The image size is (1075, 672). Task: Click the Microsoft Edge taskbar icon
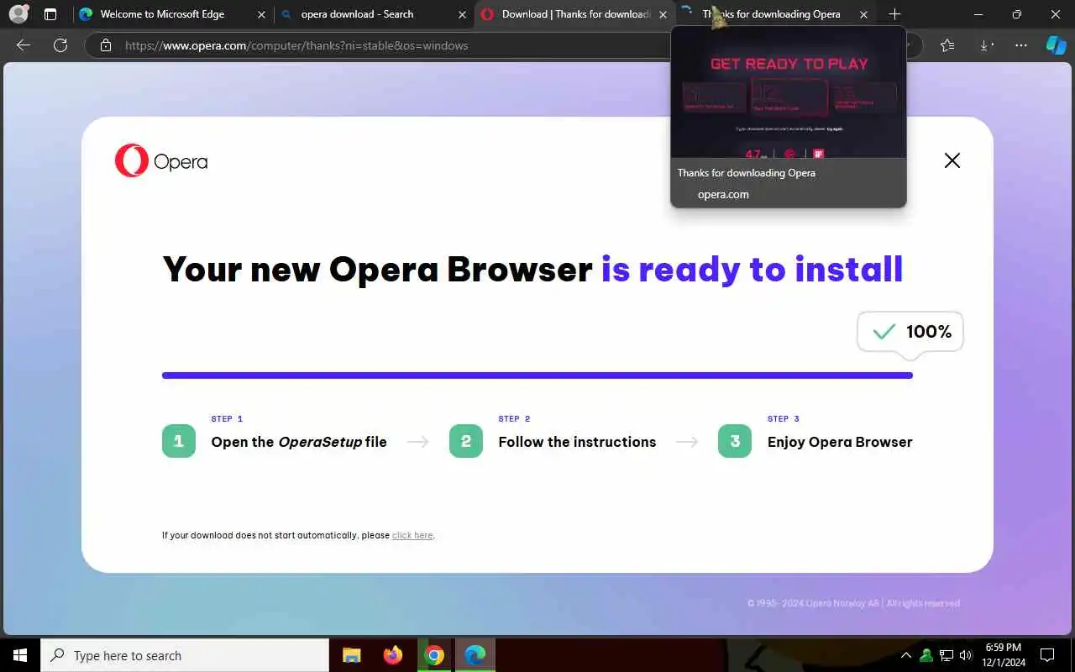475,655
